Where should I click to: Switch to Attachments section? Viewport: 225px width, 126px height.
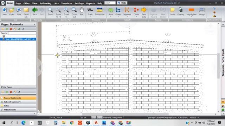(18, 110)
